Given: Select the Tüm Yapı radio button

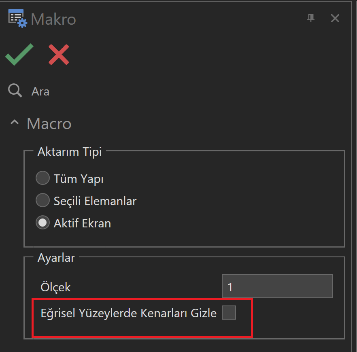Looking at the screenshot, I should pos(42,178).
